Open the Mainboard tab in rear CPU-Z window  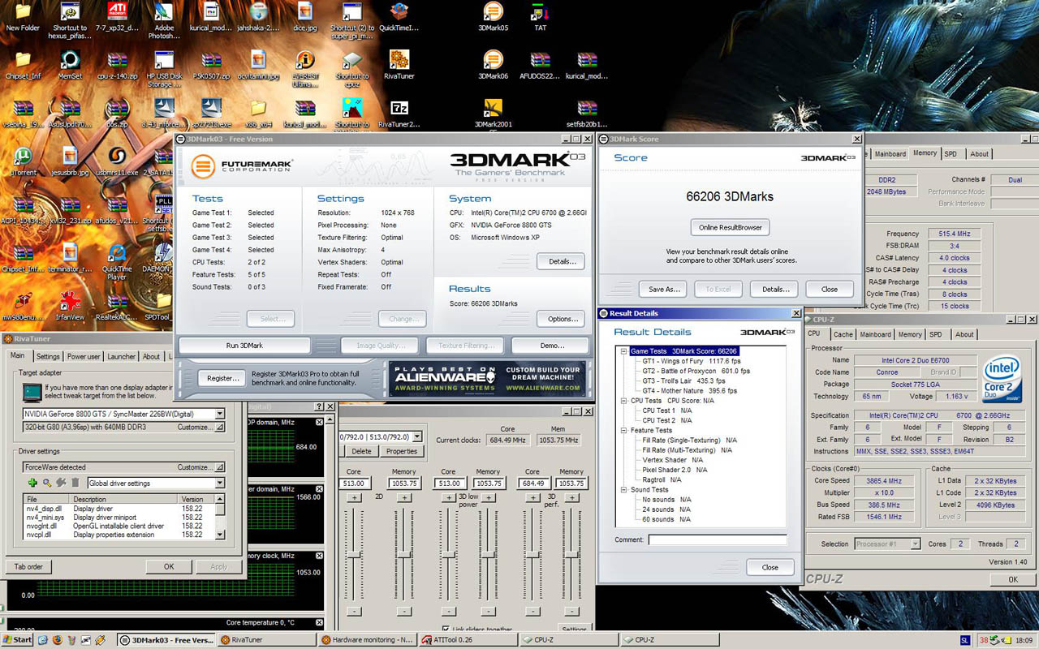[890, 153]
